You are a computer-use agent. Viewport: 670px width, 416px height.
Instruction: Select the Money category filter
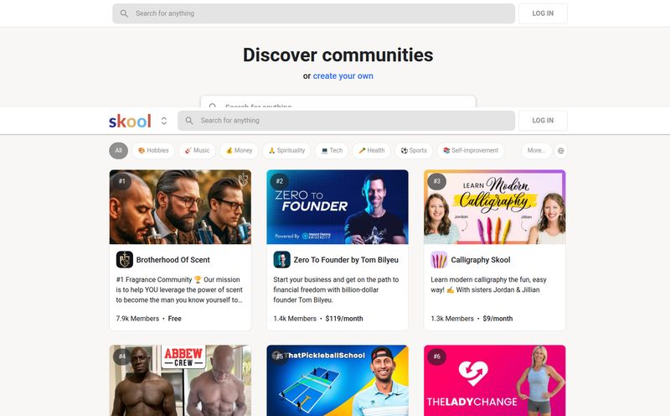point(239,151)
